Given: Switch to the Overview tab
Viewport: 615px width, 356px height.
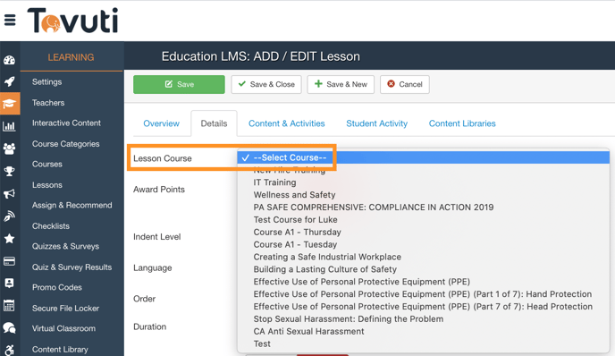Looking at the screenshot, I should (x=161, y=123).
